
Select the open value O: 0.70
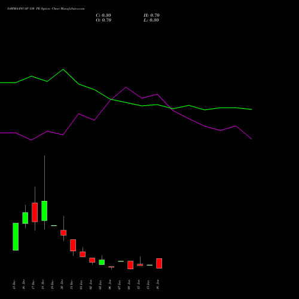click(103, 20)
